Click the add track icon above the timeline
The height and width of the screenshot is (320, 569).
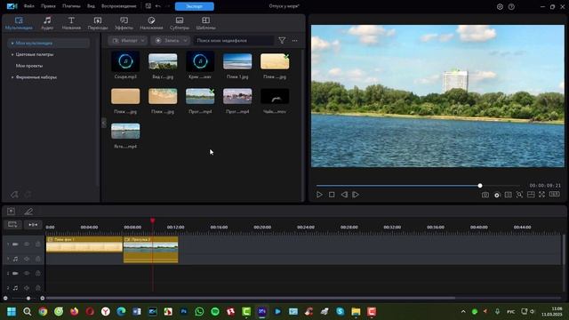(11, 212)
